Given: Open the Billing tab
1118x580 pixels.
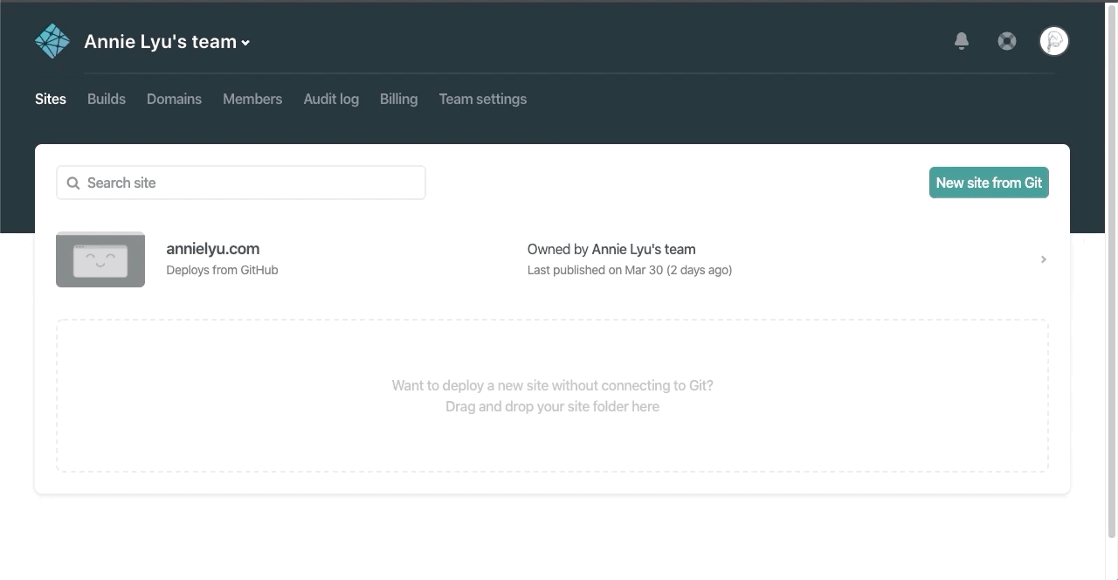Looking at the screenshot, I should pyautogui.click(x=398, y=100).
